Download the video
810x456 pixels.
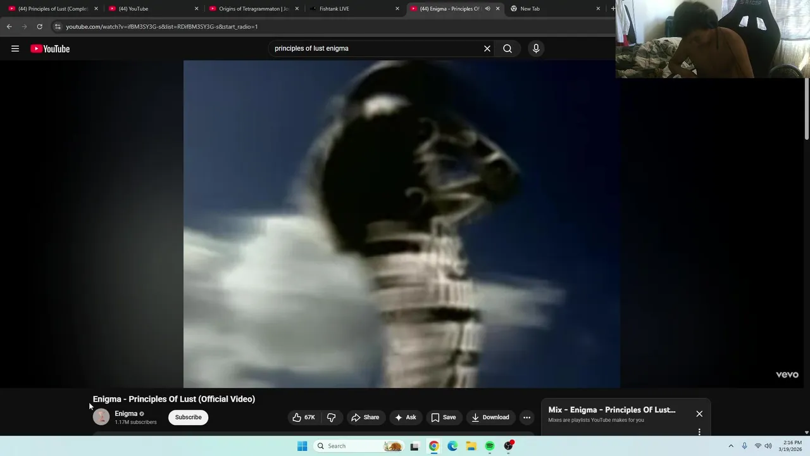tap(490, 417)
